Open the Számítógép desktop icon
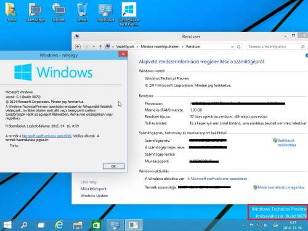 point(35,12)
